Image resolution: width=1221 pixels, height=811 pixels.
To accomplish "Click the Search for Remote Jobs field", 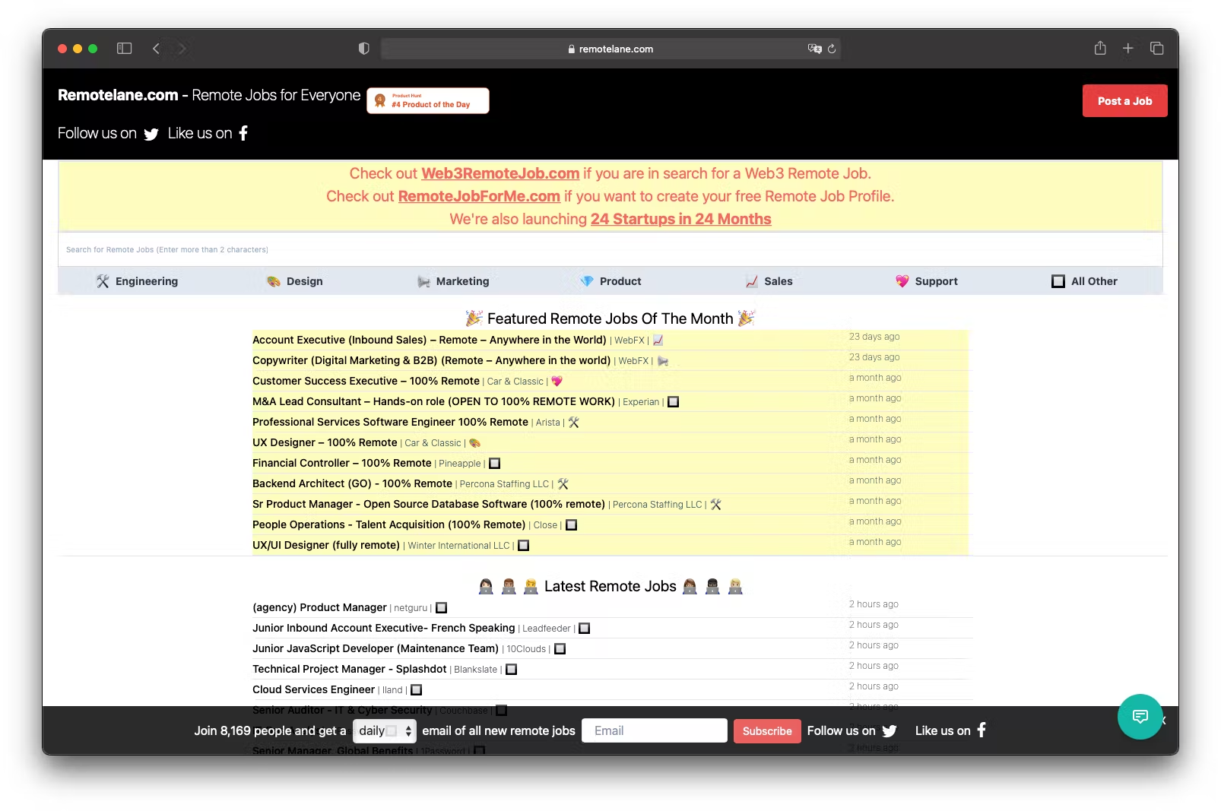I will 610,249.
